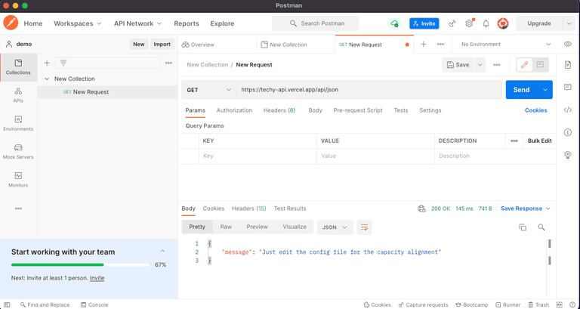
Task: Open notifications bell icon
Action: coord(486,23)
